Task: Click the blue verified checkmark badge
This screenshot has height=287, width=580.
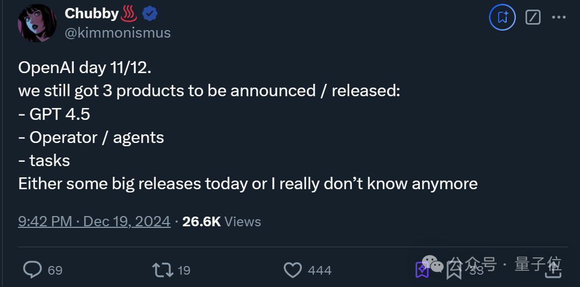Action: [150, 14]
